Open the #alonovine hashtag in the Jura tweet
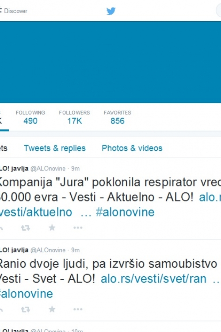This screenshot has width=221, height=332. (x=125, y=212)
